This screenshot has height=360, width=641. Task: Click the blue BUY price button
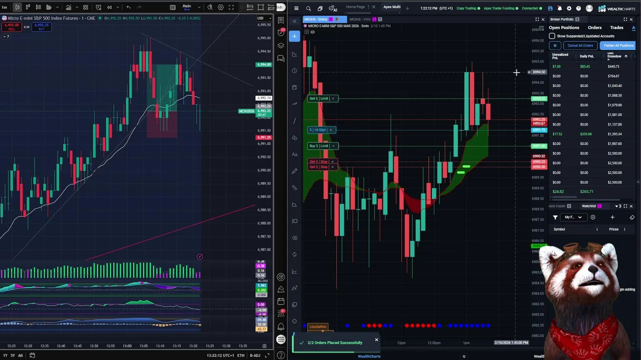click(x=42, y=27)
